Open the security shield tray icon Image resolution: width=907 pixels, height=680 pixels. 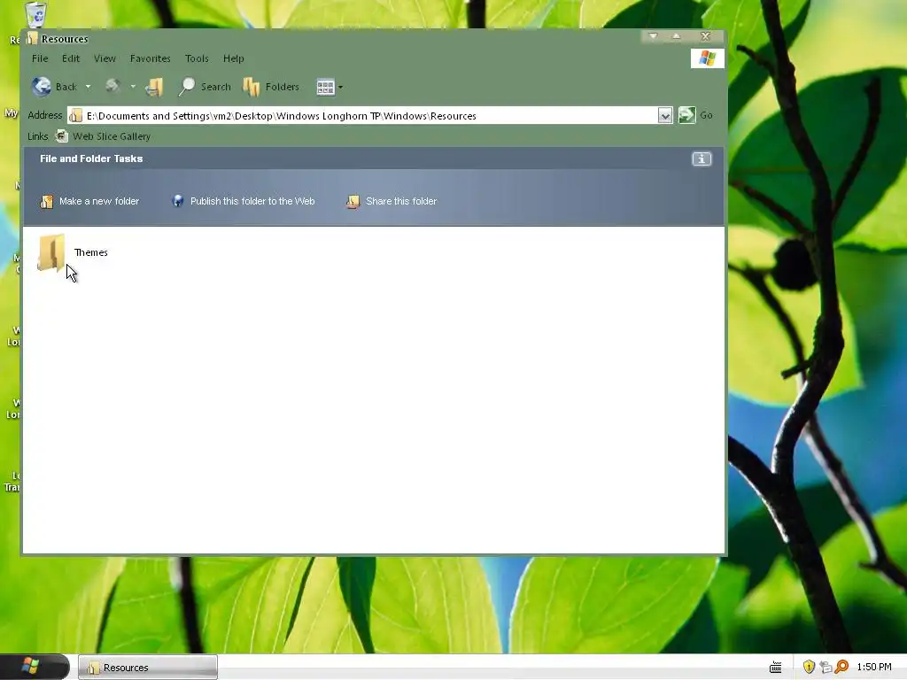809,667
